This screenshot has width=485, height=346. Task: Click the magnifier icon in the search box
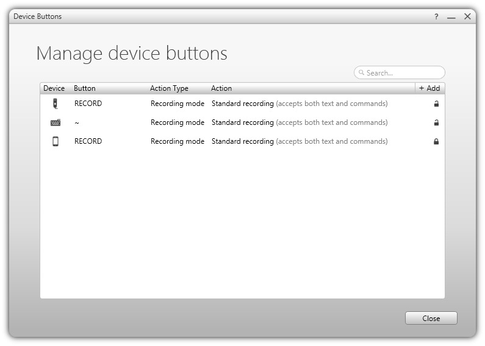361,72
